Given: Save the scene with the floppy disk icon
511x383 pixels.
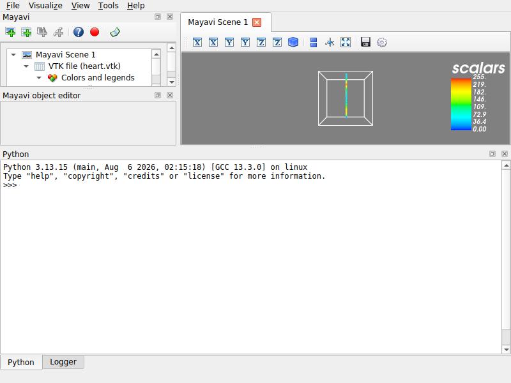Looking at the screenshot, I should tap(365, 42).
